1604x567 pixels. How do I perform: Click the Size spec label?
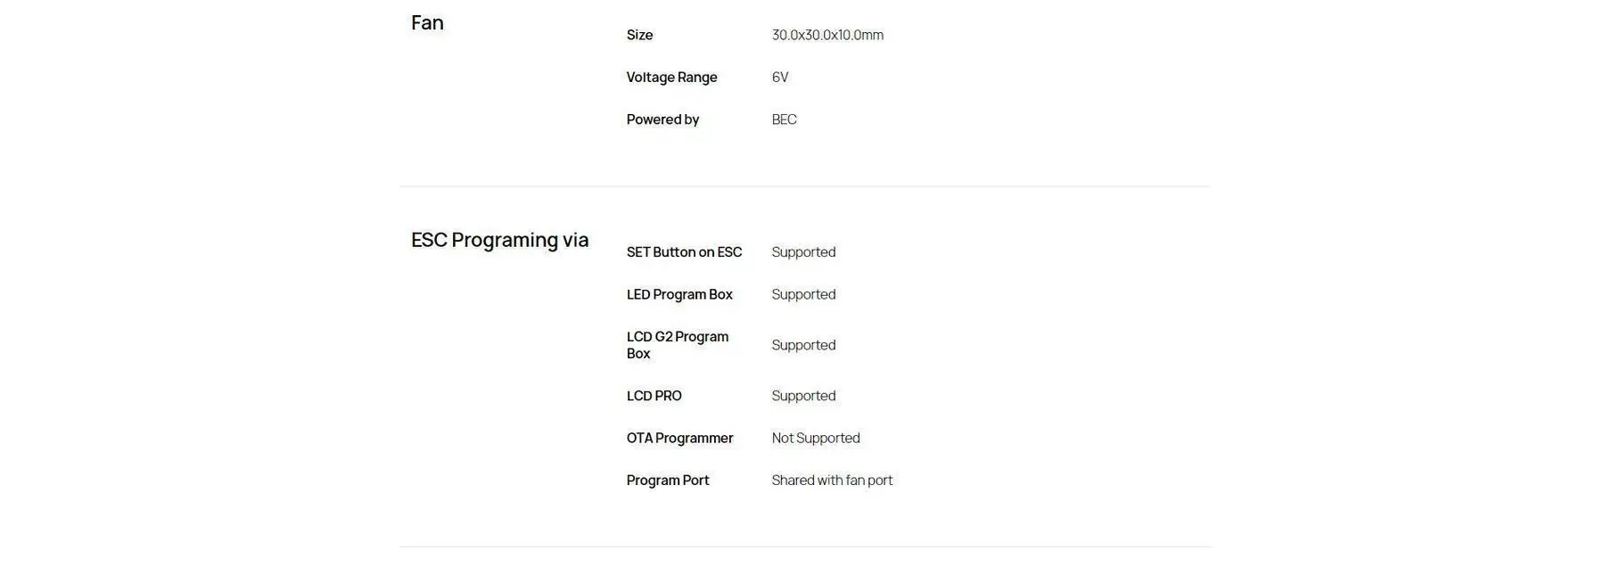[x=639, y=36]
